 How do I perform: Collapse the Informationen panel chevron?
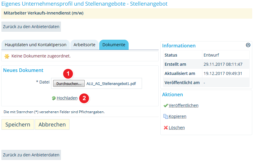[248, 45]
